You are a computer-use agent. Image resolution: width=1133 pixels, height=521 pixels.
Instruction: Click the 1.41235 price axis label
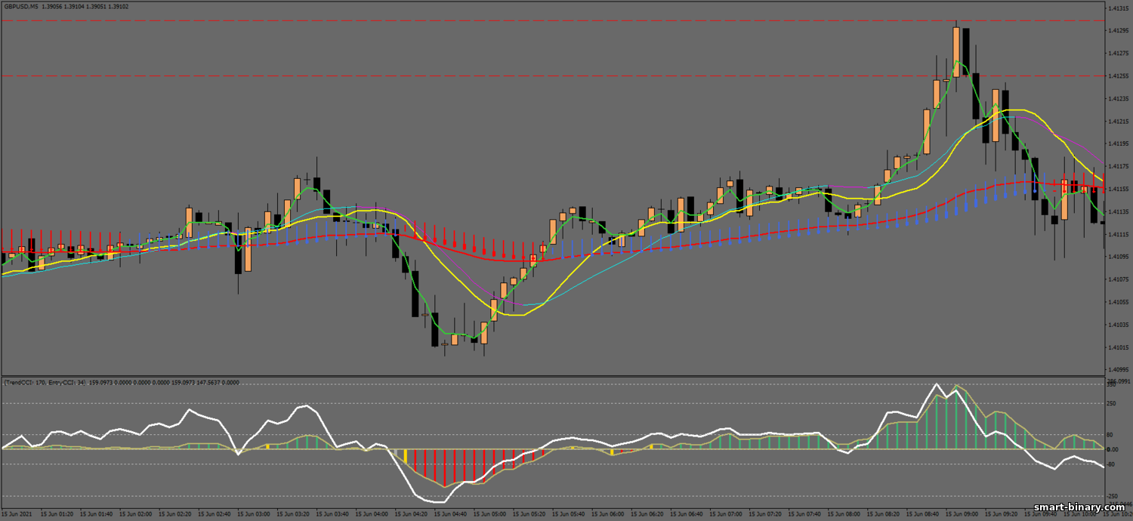pos(1118,99)
